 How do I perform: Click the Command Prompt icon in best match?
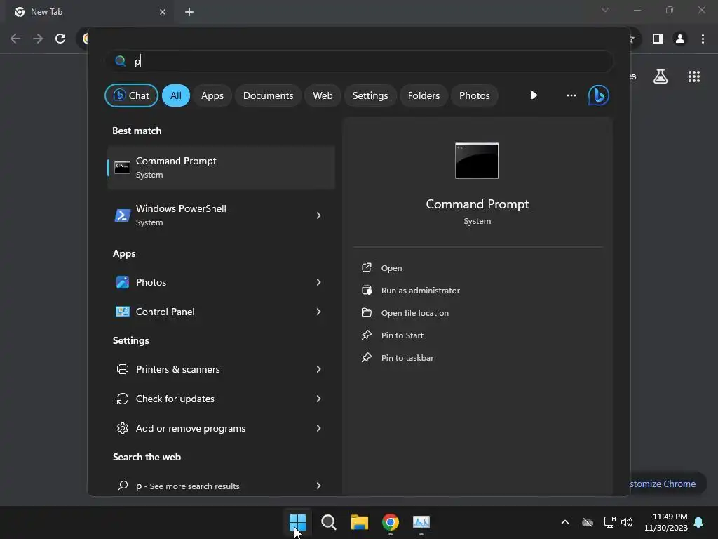(x=122, y=167)
